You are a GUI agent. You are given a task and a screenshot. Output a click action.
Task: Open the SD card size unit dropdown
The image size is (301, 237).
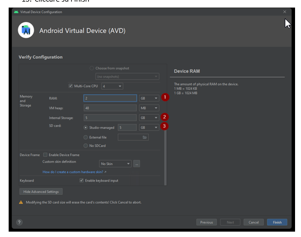coord(149,128)
